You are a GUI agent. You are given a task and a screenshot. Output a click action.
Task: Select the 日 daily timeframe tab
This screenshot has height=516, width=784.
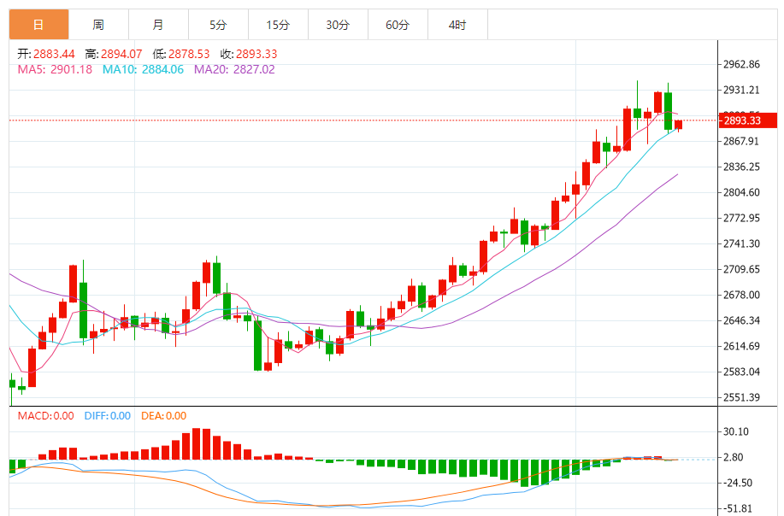tap(38, 25)
